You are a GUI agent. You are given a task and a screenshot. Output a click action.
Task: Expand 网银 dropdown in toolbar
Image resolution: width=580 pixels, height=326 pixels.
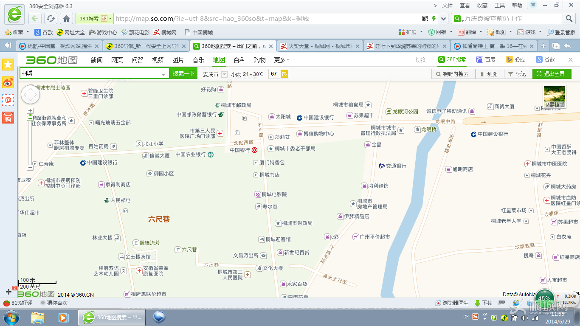[x=451, y=32]
